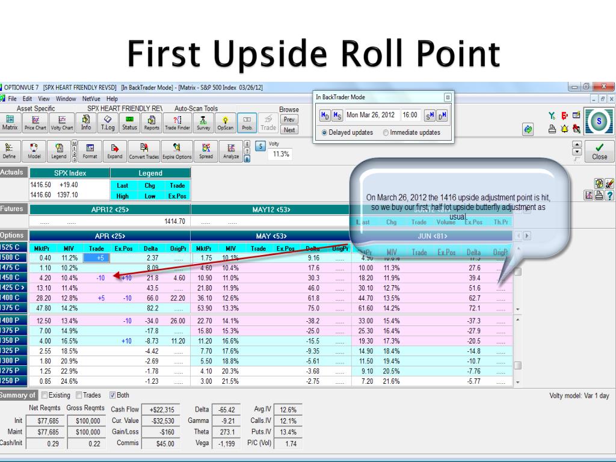Show the Legend

click(x=59, y=151)
